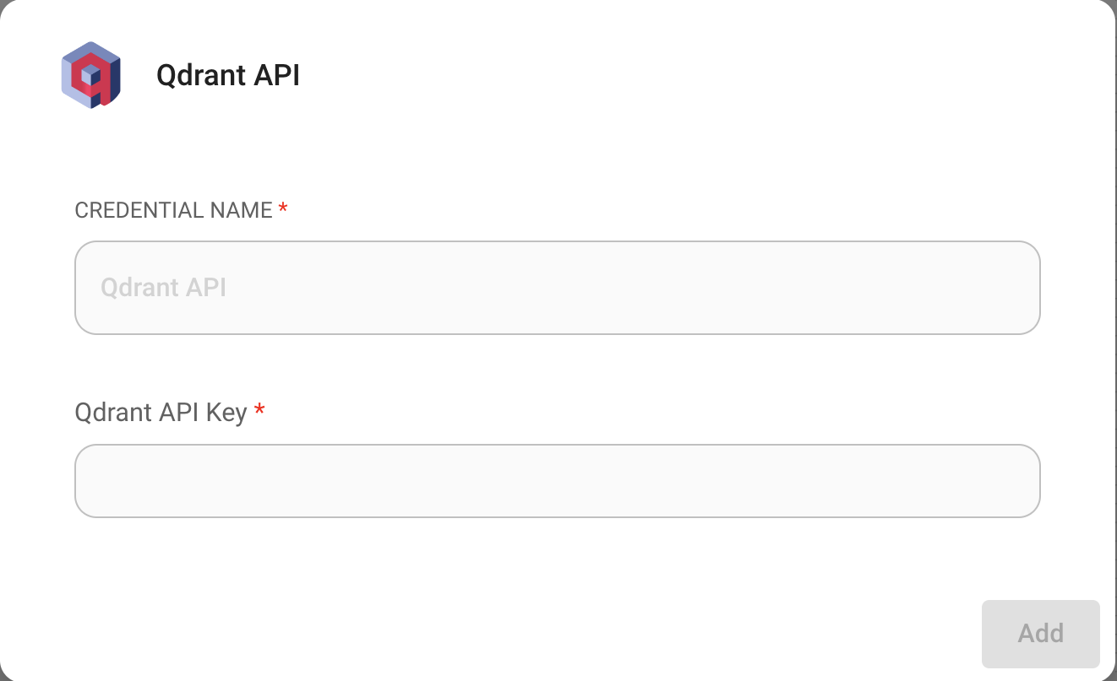The image size is (1117, 681).
Task: Select the hexagonal Qdrant cube logo
Action: 91,75
